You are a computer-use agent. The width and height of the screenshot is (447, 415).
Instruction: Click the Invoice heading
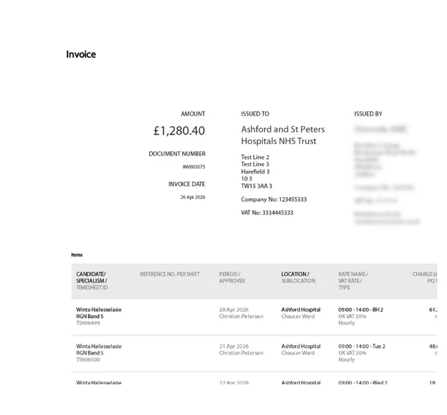[81, 54]
